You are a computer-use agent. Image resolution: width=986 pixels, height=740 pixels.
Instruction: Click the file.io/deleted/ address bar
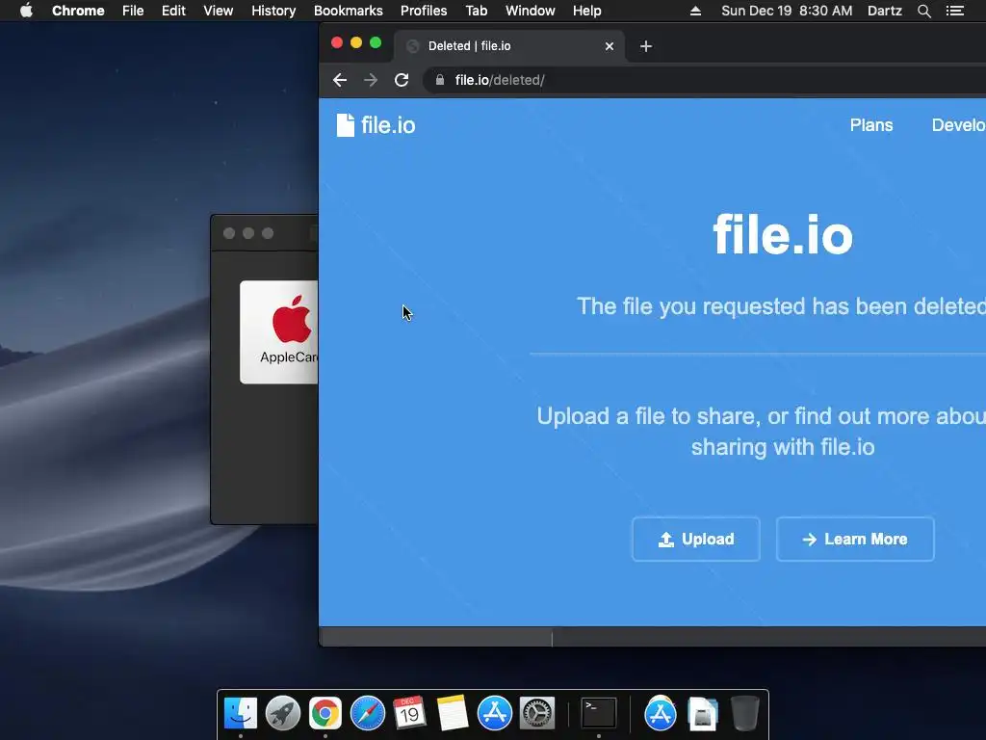click(704, 80)
